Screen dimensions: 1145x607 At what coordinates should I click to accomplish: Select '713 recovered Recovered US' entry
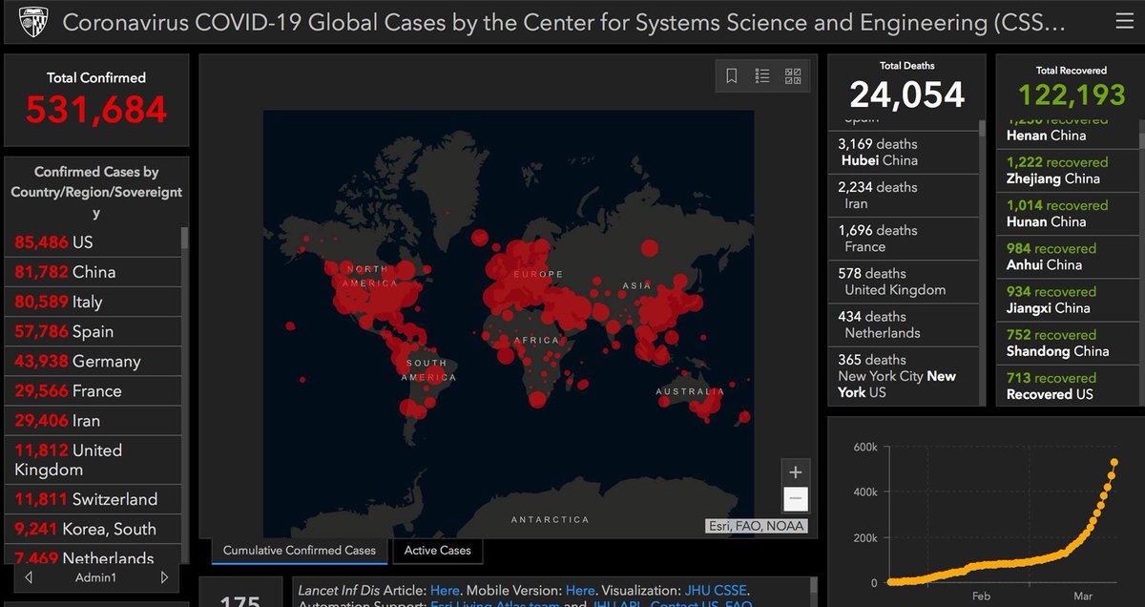[1069, 385]
